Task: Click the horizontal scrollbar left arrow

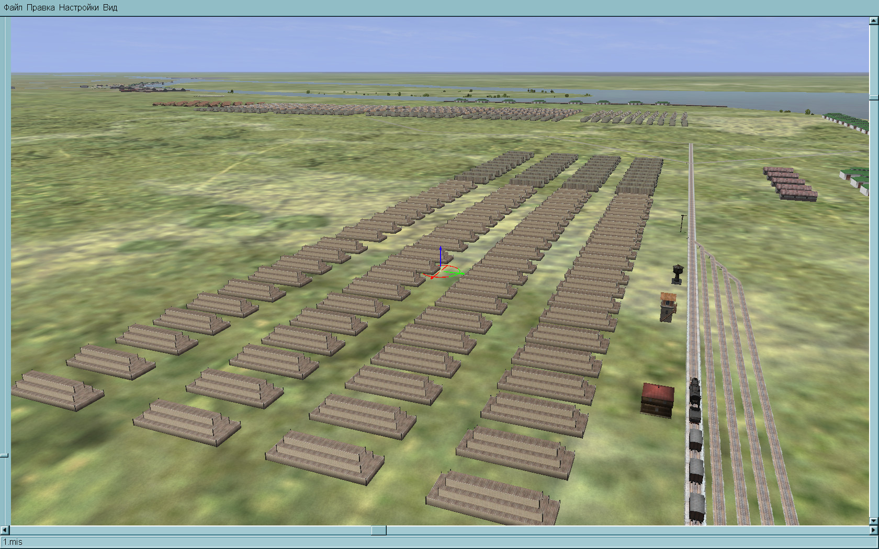Action: click(x=5, y=531)
